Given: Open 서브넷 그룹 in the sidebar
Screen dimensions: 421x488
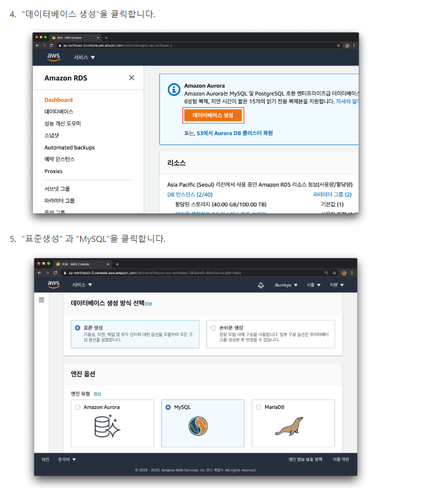Looking at the screenshot, I should (x=57, y=189).
